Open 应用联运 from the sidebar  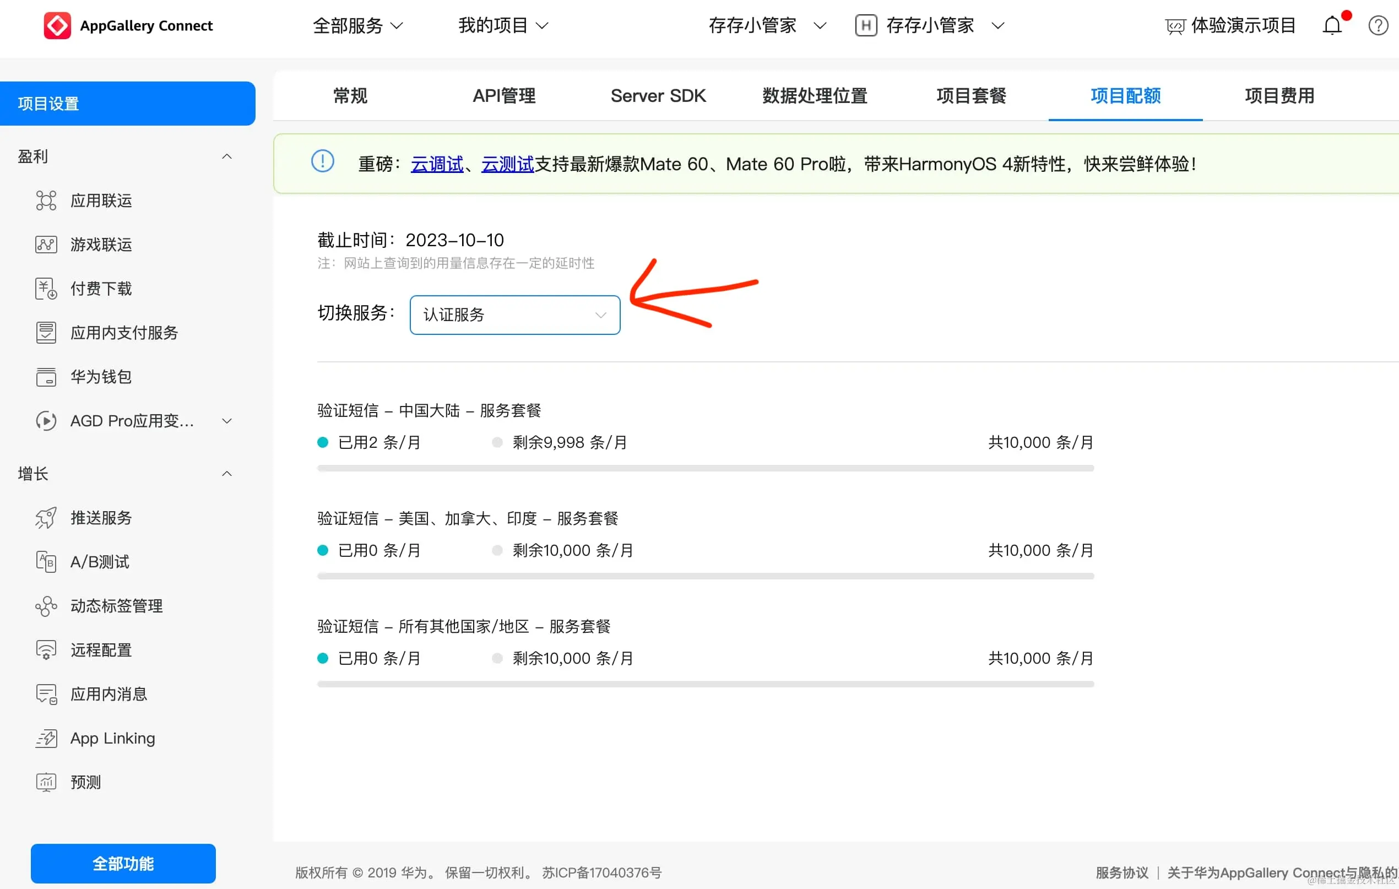coord(101,200)
